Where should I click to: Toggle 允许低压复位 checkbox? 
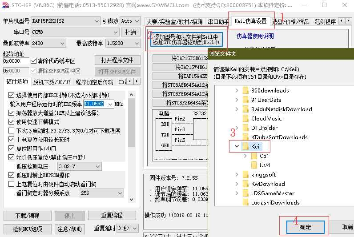tap(11, 157)
